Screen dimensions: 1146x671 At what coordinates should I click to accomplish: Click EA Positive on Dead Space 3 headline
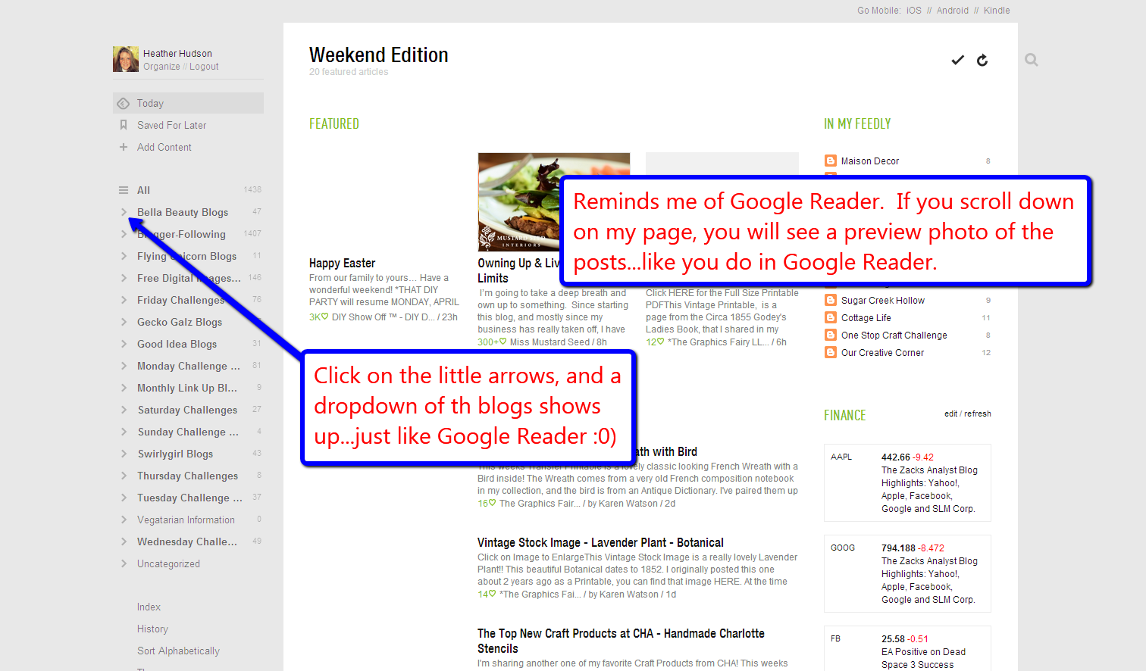pos(923,658)
